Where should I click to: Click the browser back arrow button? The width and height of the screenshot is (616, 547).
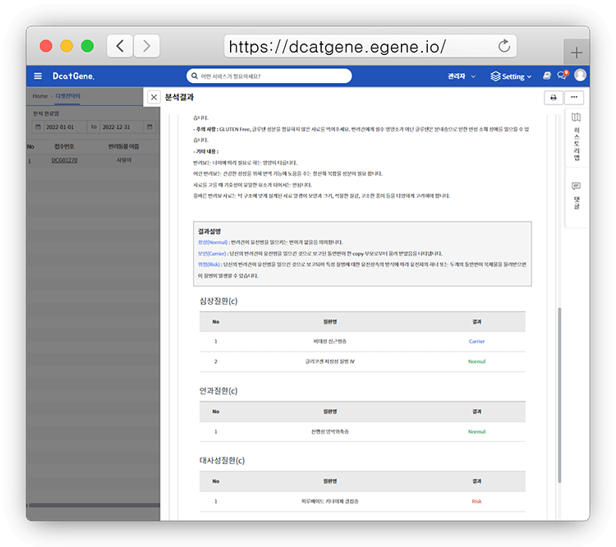[x=120, y=46]
